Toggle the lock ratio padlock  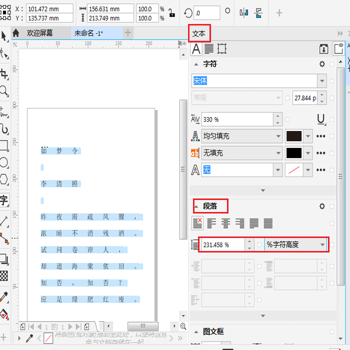point(171,13)
